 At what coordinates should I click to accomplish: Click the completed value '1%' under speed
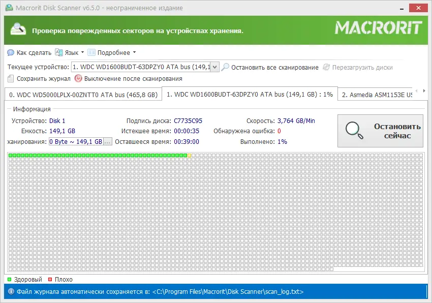(x=282, y=142)
